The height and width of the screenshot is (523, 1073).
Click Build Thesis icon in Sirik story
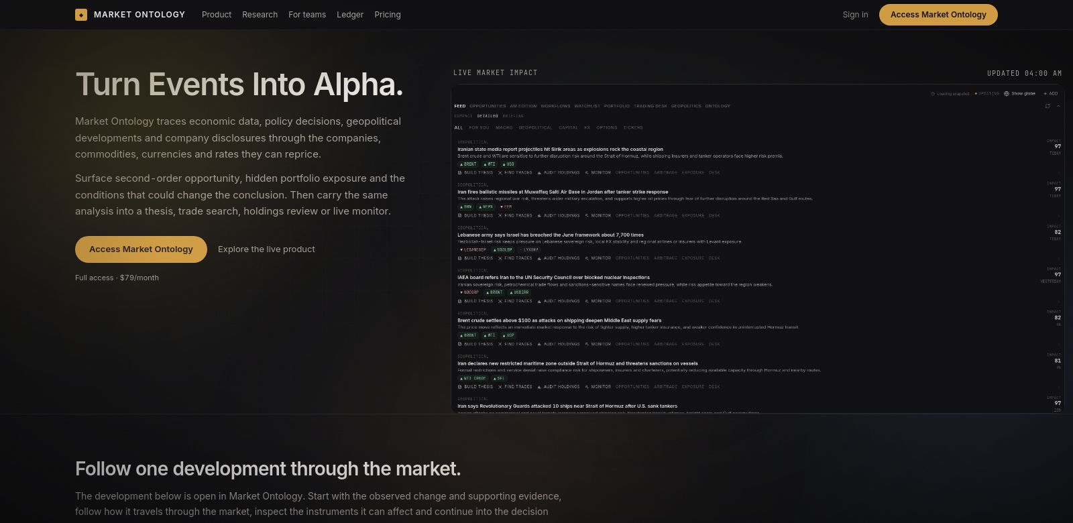460,173
